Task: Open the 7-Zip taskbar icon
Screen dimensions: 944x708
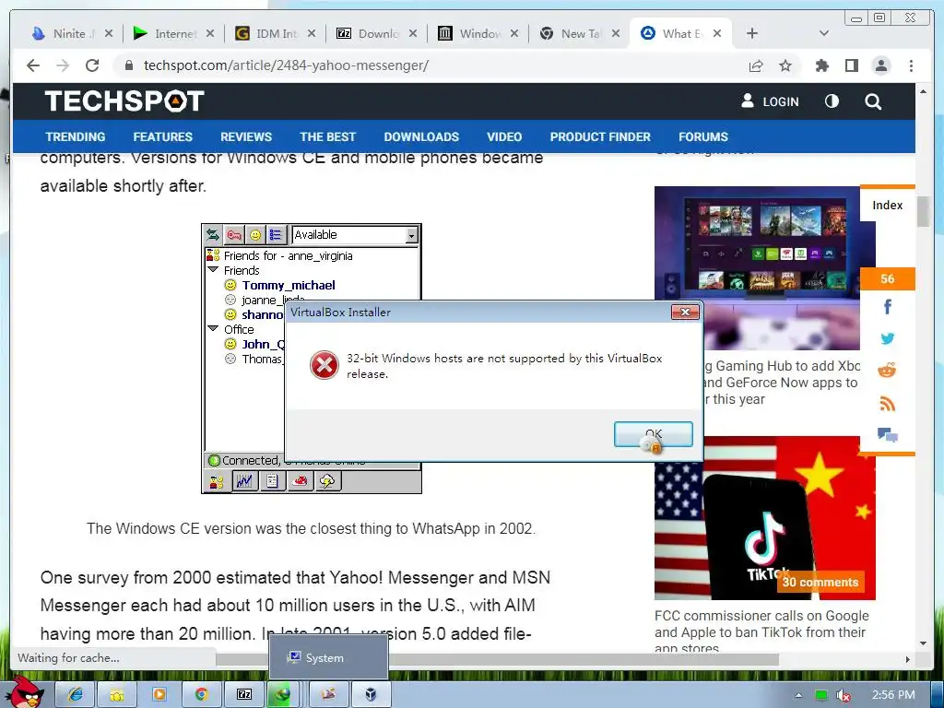Action: click(243, 695)
